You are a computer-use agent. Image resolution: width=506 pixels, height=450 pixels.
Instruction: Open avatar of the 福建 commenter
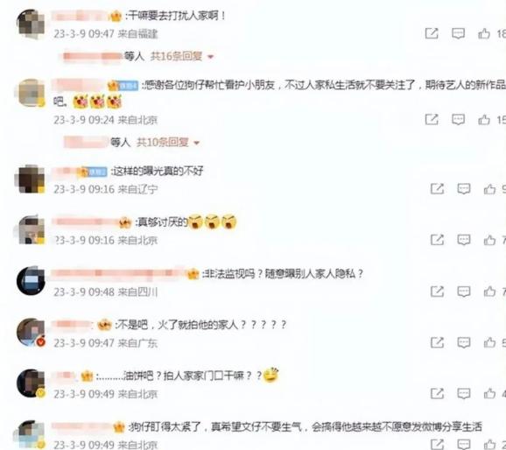(31, 23)
